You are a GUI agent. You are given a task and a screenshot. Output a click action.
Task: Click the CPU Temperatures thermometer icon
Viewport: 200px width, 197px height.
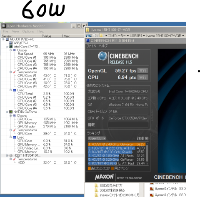[x=15, y=72]
